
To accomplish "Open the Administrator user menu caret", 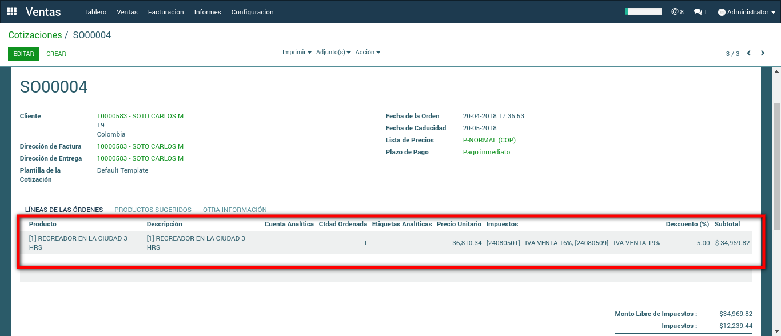I will 773,13.
